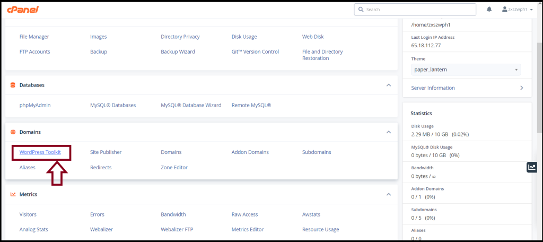
Task: Open WordPress Toolkit
Action: [x=40, y=152]
